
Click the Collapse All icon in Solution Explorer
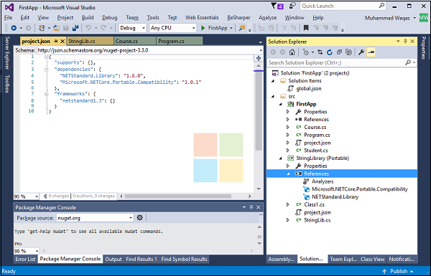click(339, 52)
